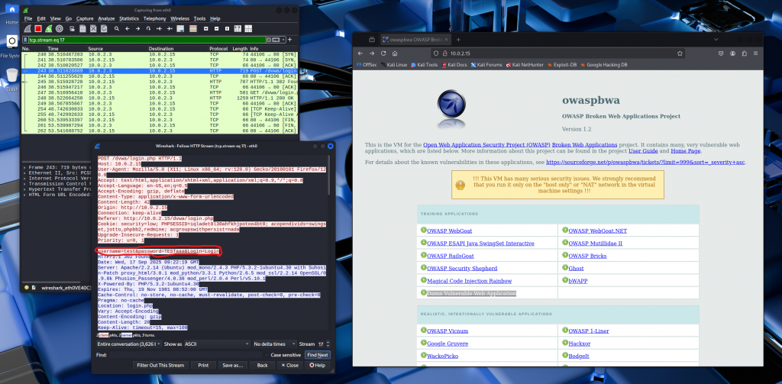
Task: Reset text to normal size icon
Action: 227,28
